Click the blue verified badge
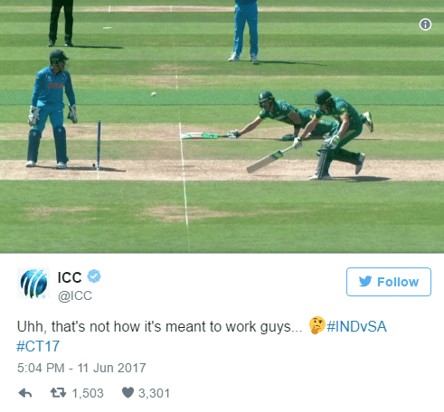 [94, 276]
